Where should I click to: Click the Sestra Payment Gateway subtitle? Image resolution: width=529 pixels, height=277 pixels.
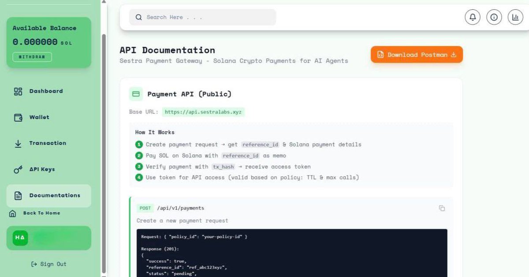(x=234, y=61)
